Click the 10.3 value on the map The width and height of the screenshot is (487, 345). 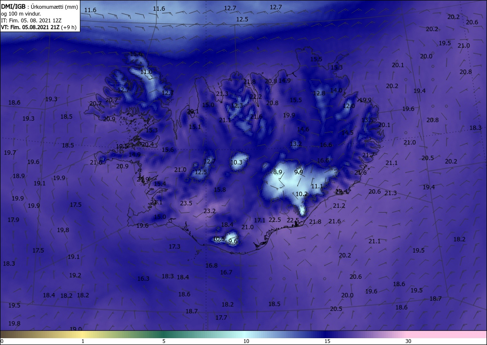236,162
